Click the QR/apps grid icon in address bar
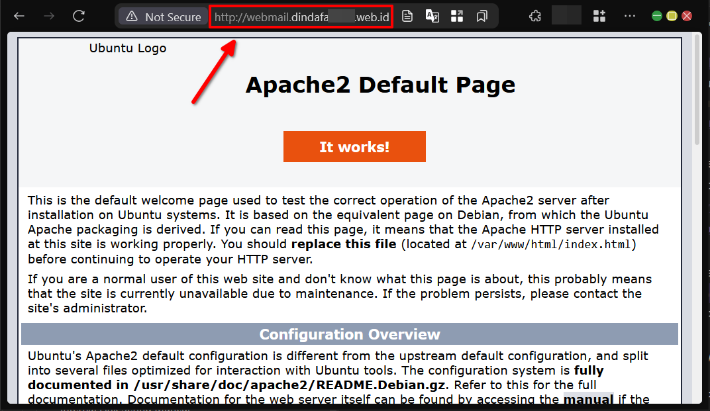 [457, 17]
